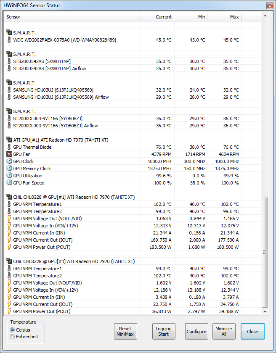Select the 39.188 W maximum power value
The image size is (276, 353).
click(x=229, y=311)
